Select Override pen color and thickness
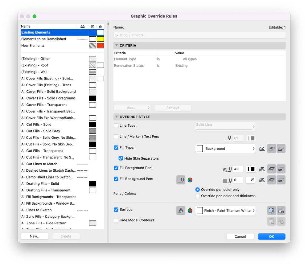Screen dimensions: 308x266 coord(198,196)
